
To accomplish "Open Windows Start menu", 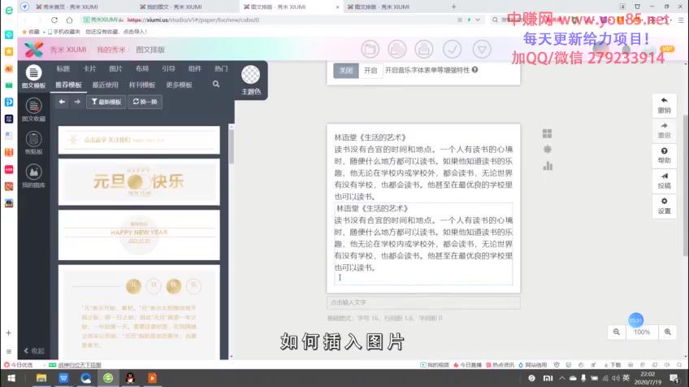I will [x=11, y=378].
